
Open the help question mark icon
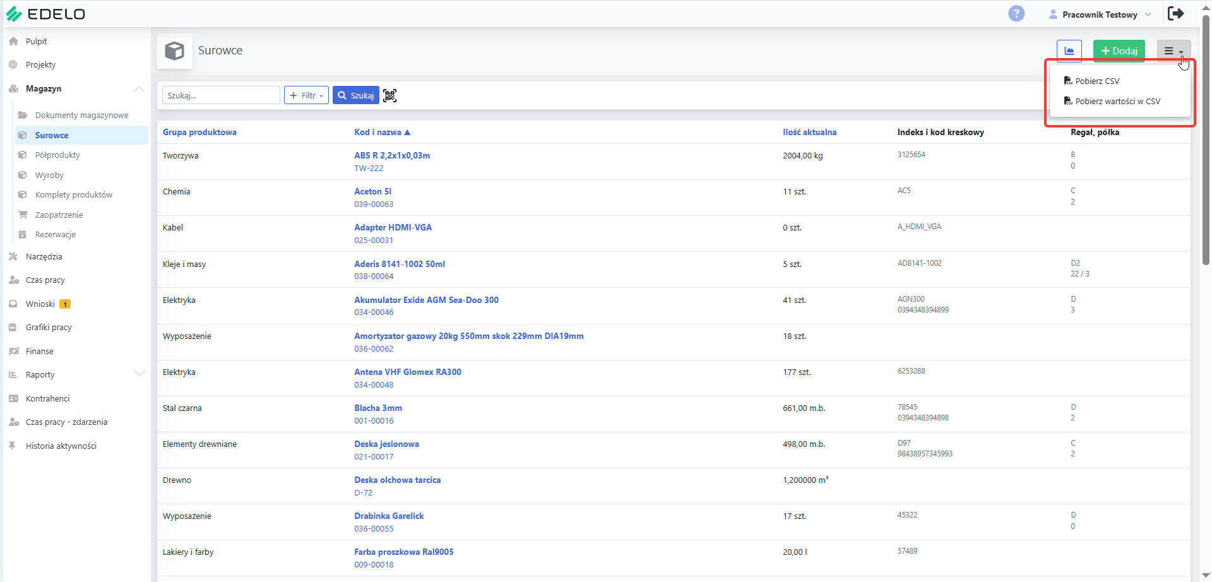[x=1016, y=13]
